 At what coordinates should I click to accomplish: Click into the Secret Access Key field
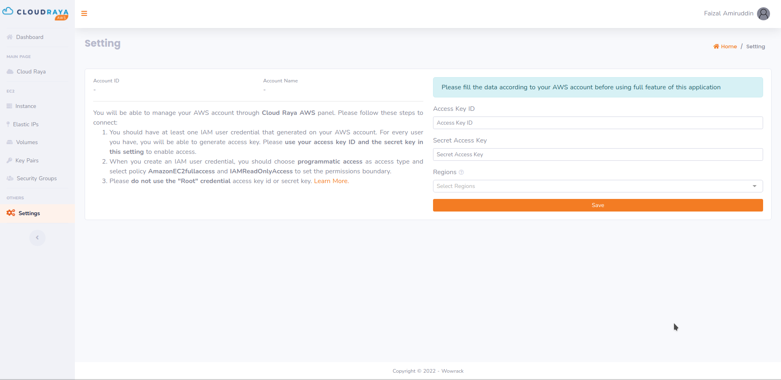pos(597,155)
